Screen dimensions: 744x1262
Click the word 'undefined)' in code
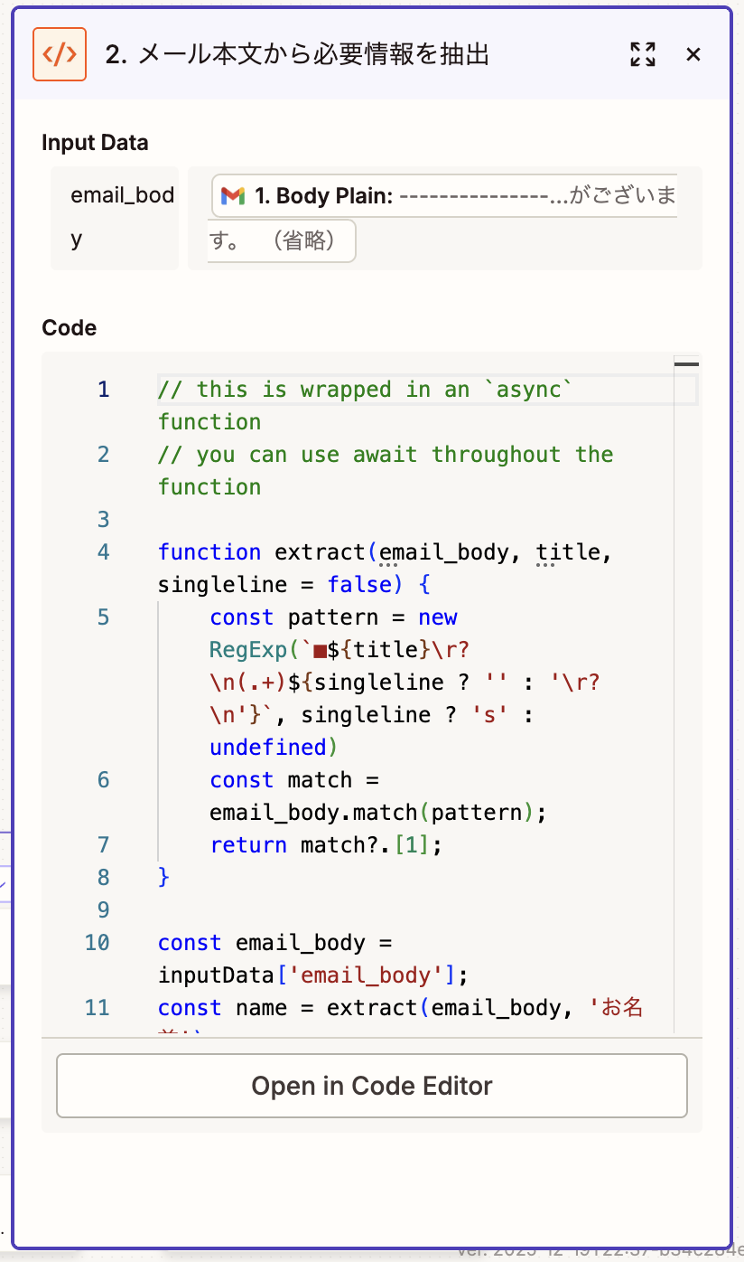point(274,748)
